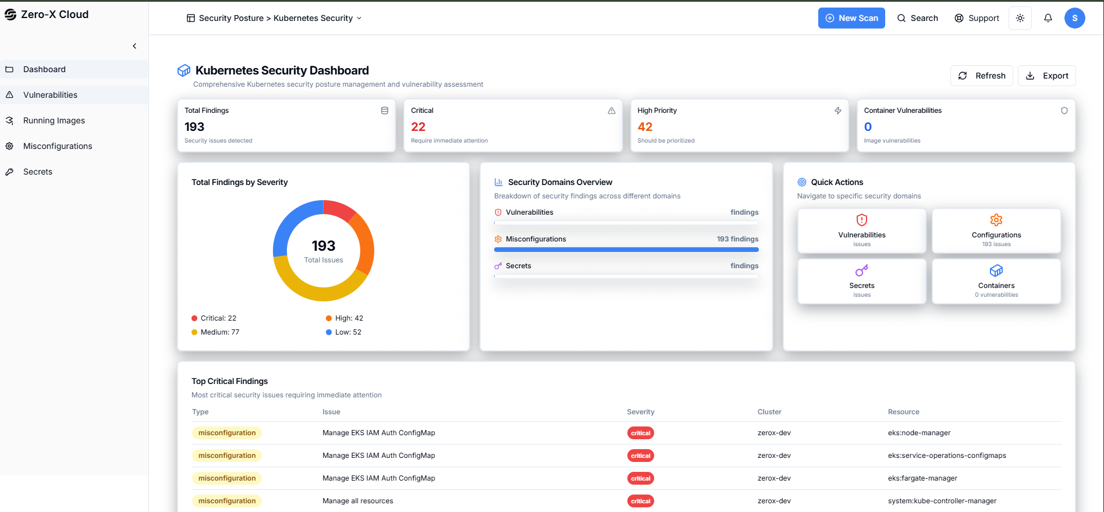1104x512 pixels.
Task: Click the Containers cube icon in Quick Actions
Action: point(996,271)
